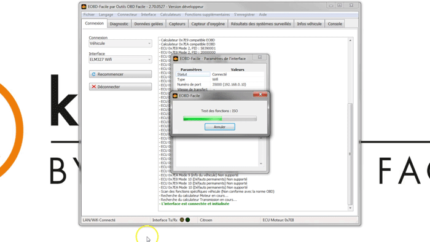Click 'Recherche du calculateur Moteur en cours' line
This screenshot has width=430, height=242.
[x=194, y=196]
